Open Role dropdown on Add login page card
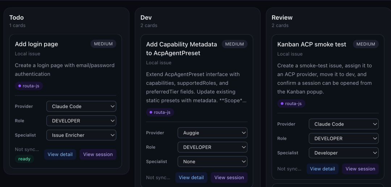This screenshot has height=187, width=391. pyautogui.click(x=81, y=121)
